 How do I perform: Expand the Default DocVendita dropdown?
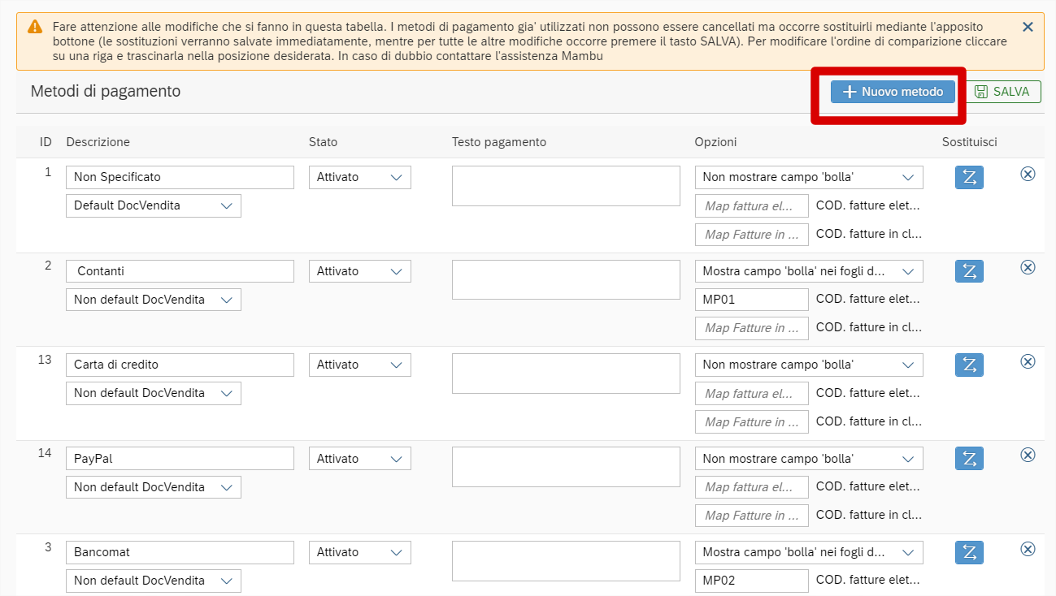coord(153,205)
